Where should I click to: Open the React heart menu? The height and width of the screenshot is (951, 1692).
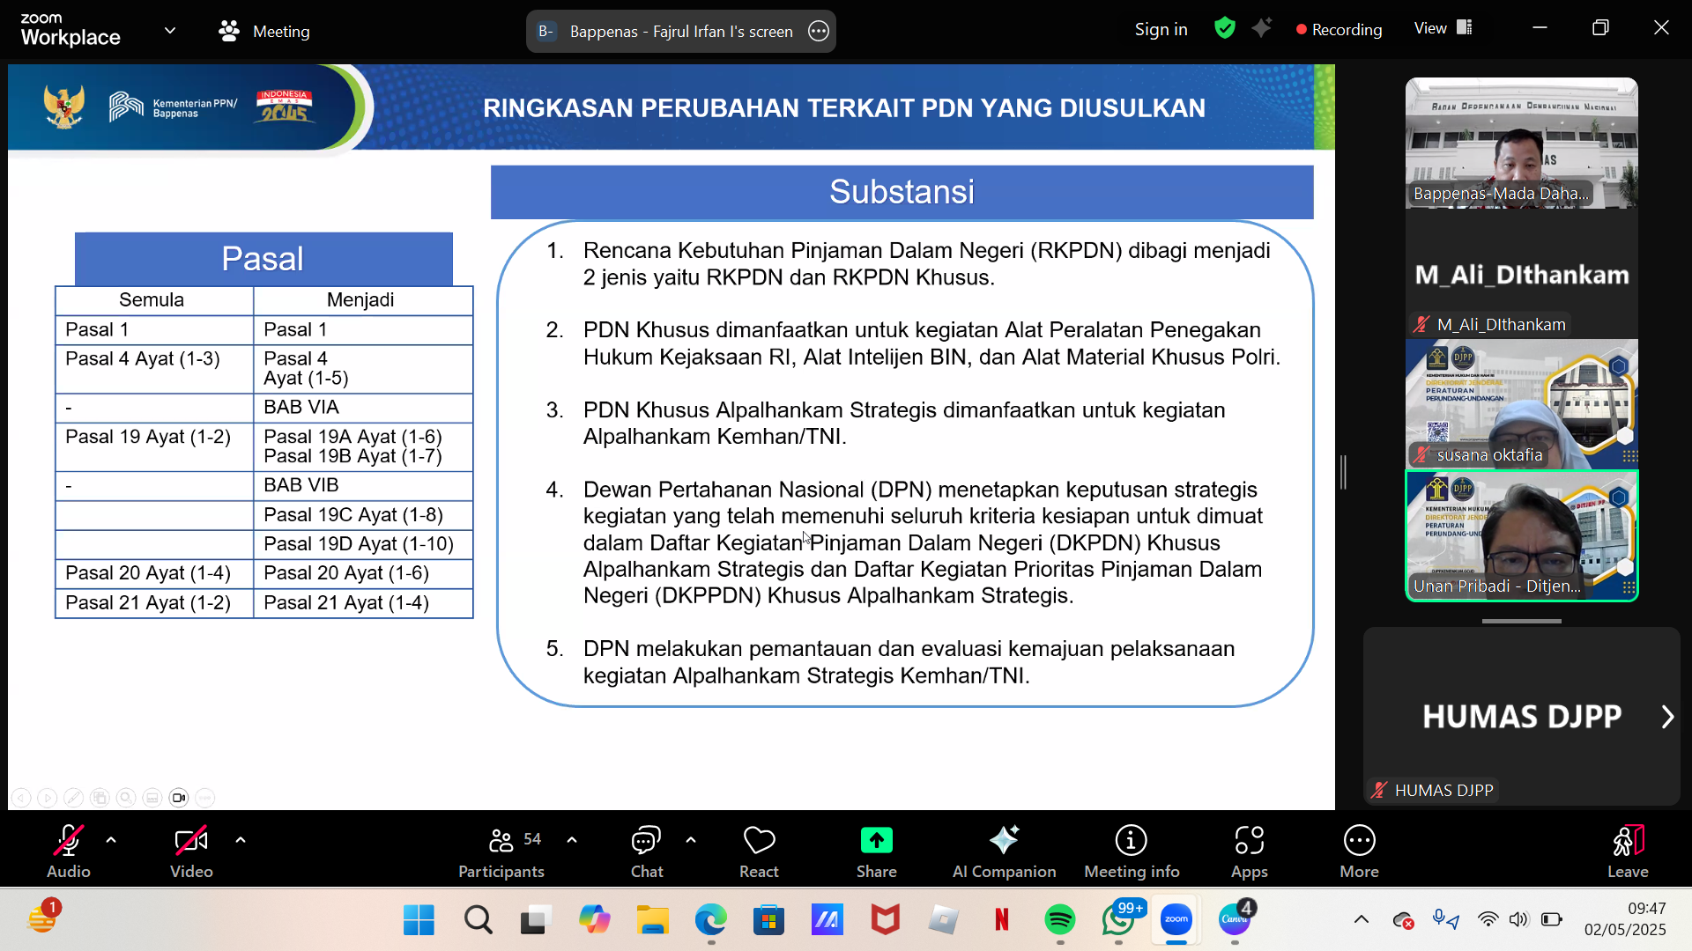759,851
